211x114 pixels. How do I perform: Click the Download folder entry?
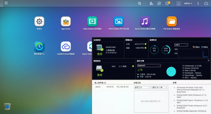click(x=192, y=73)
